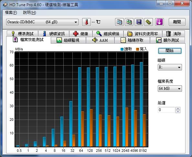This screenshot has height=157, width=192.
Task: Open the options gear icon
Action: pos(148,22)
